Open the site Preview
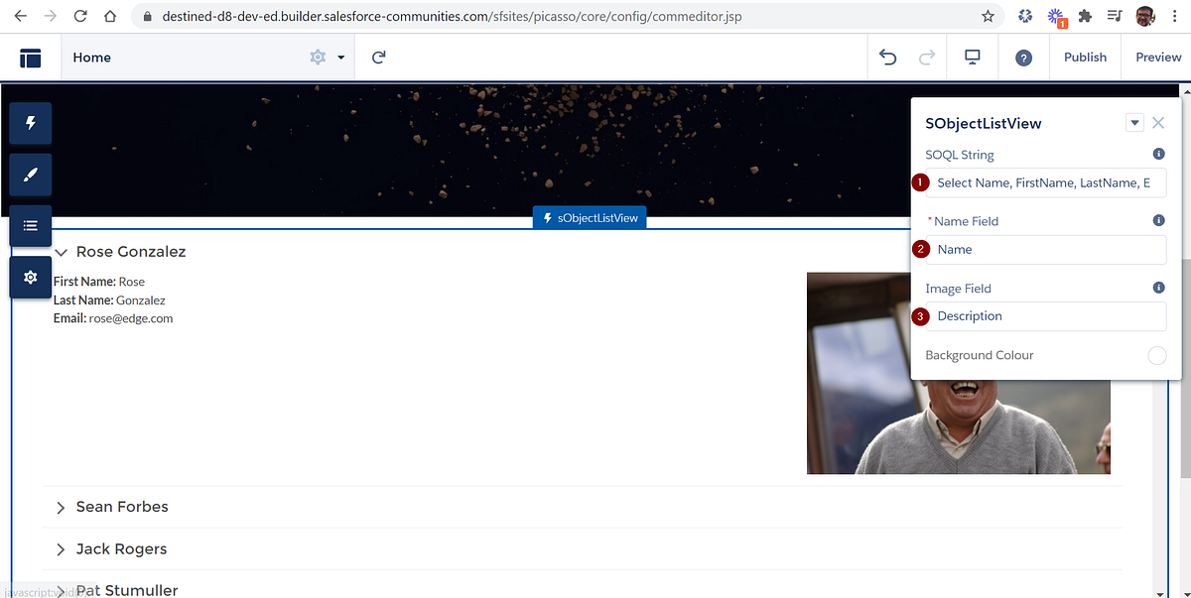Viewport: 1191px width, 598px height. [1158, 58]
